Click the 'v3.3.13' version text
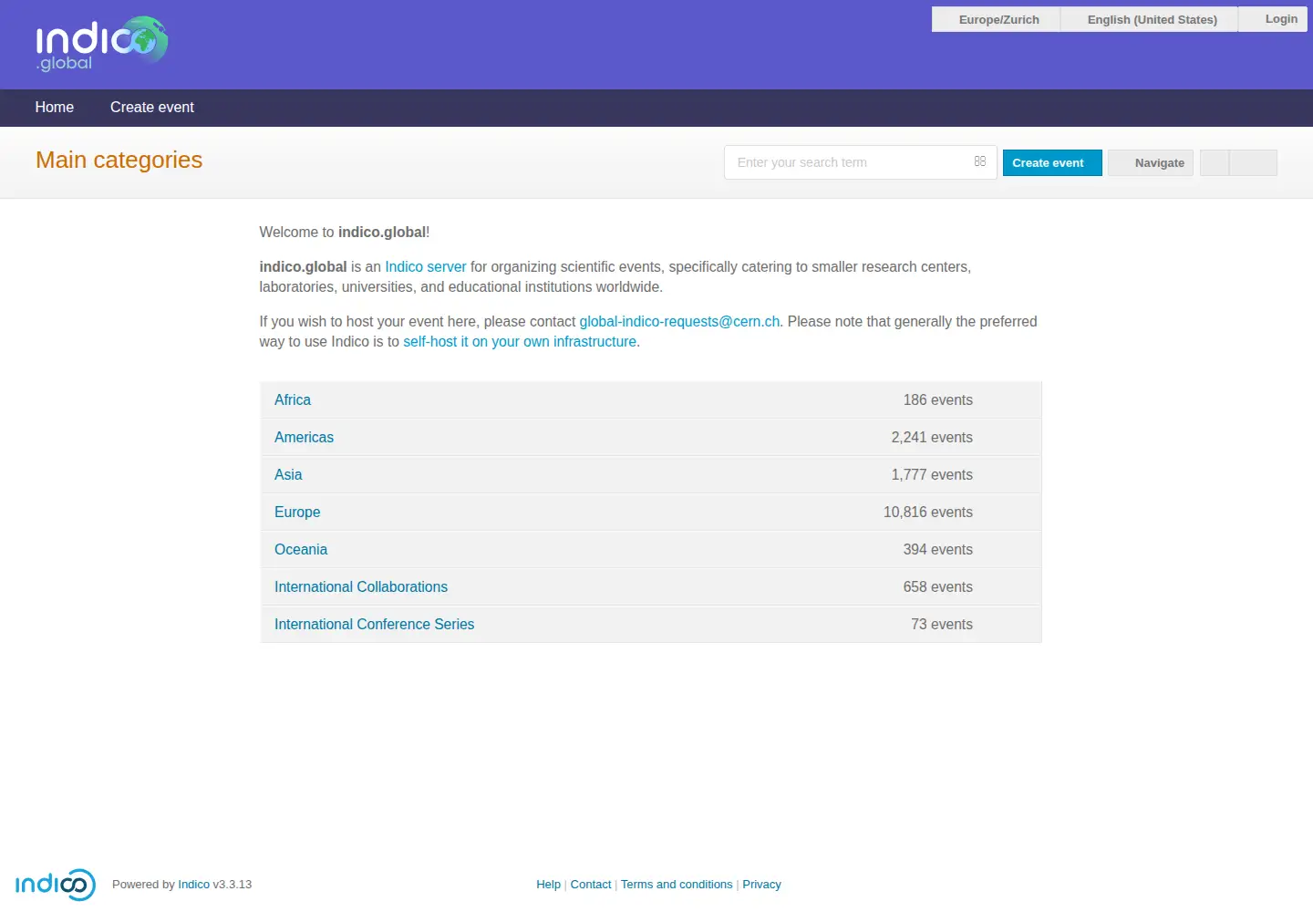 click(233, 885)
